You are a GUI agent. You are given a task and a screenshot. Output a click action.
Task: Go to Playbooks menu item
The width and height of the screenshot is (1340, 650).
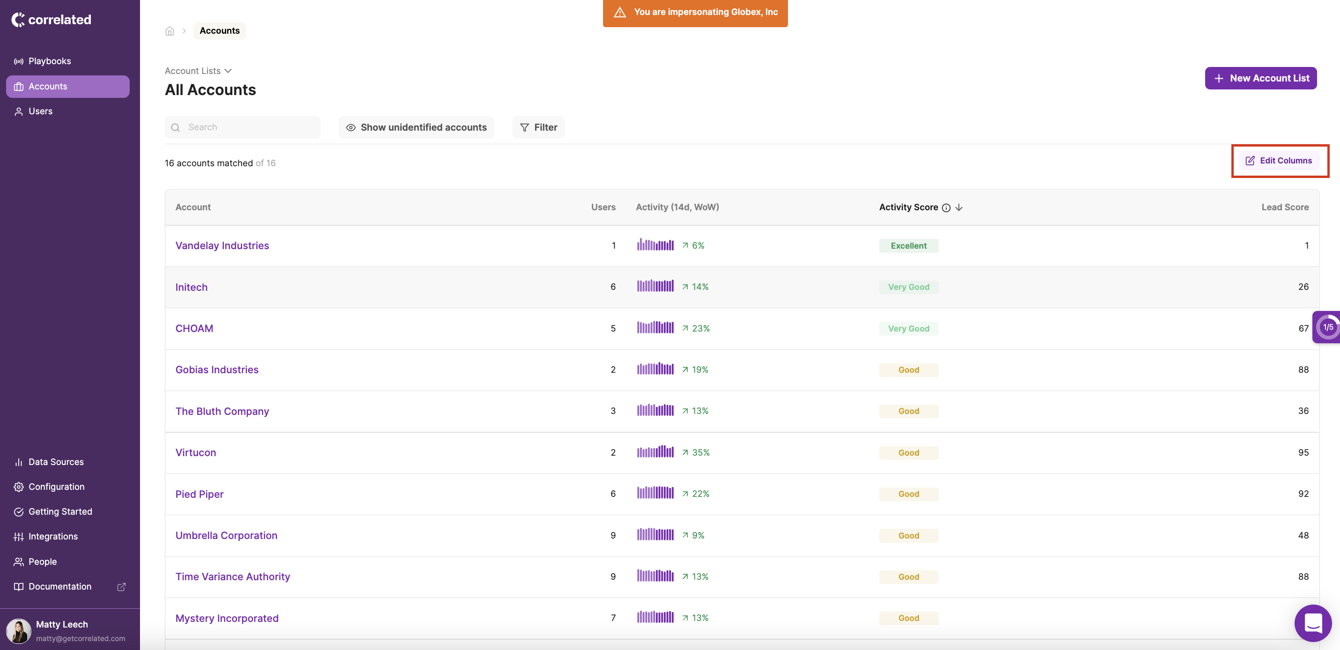[50, 61]
